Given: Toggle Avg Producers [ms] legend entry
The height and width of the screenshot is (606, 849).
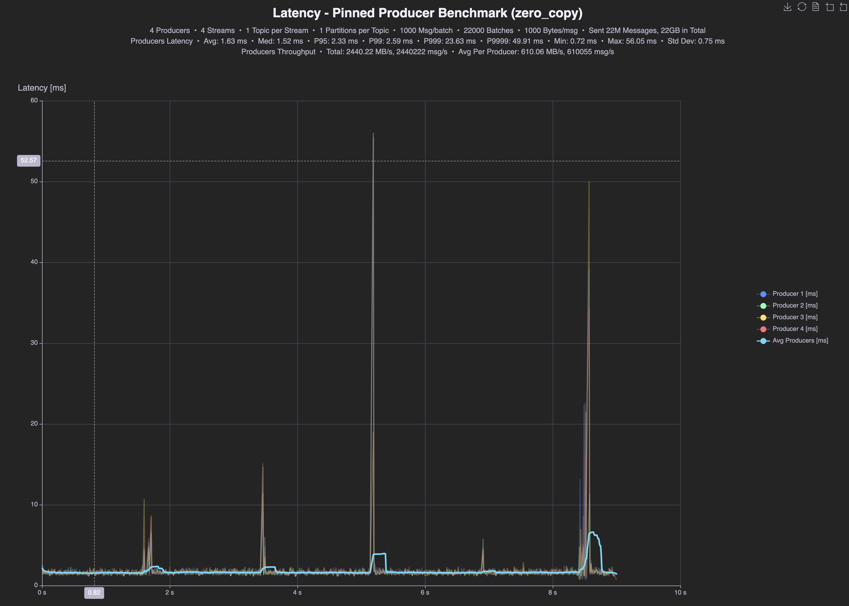Looking at the screenshot, I should coord(792,341).
